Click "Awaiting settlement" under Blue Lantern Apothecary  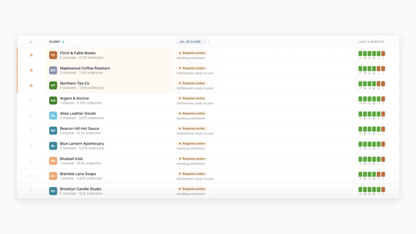click(x=191, y=148)
